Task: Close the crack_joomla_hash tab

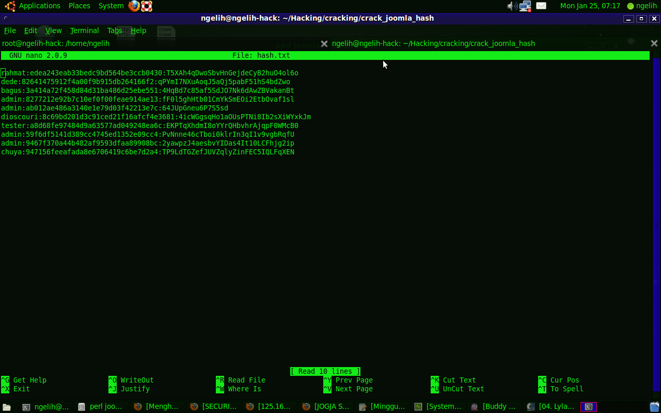Action: pos(654,43)
